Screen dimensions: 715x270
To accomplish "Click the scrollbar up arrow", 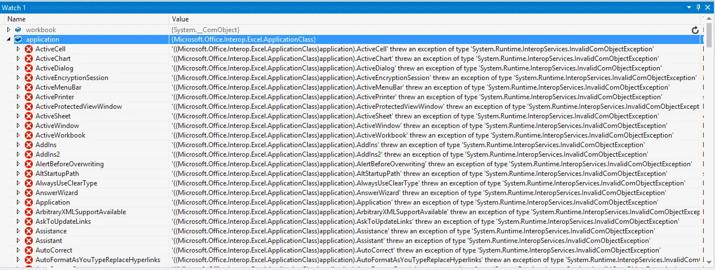I will 710,19.
